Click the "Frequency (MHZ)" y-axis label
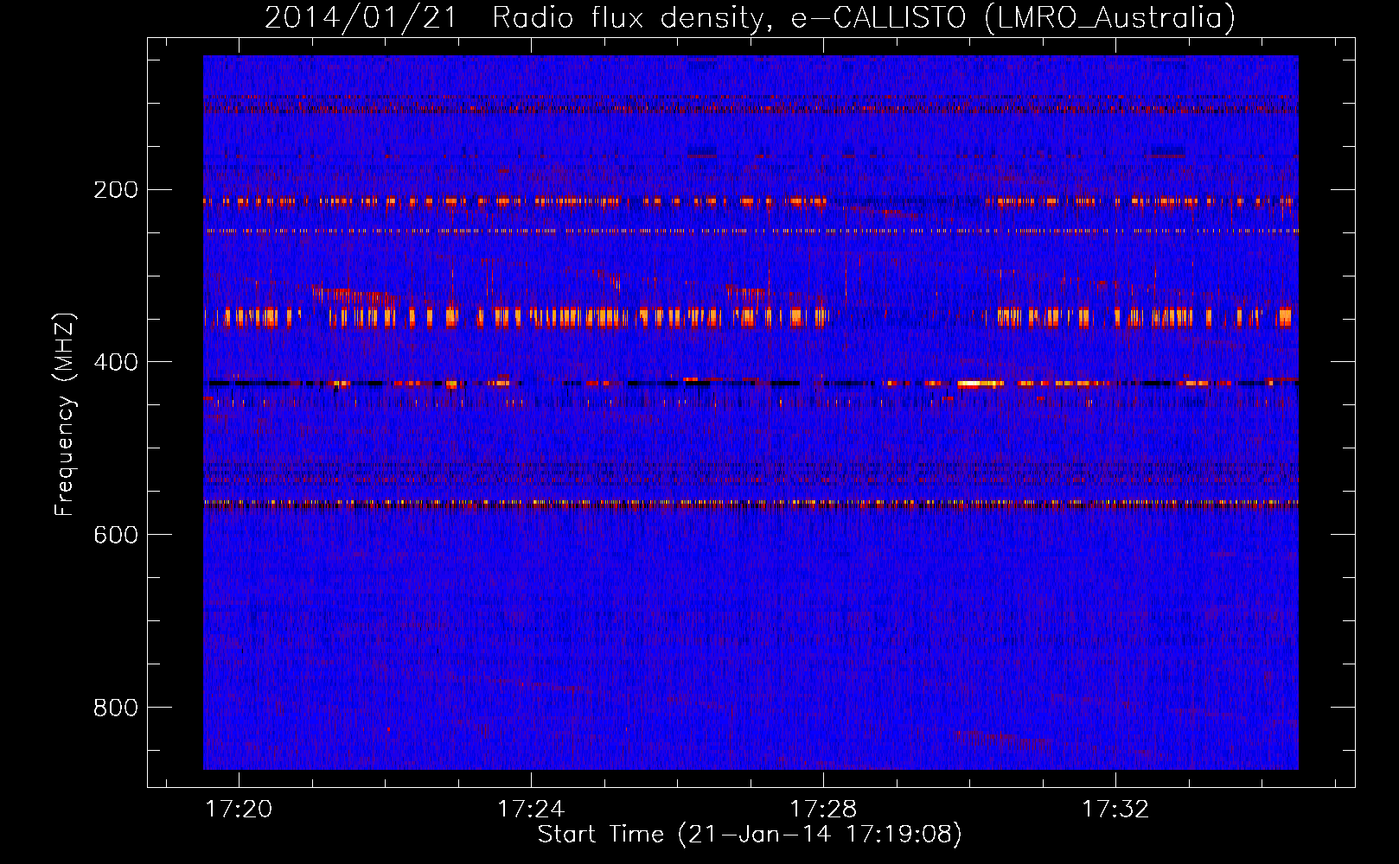Viewport: 1399px width, 864px height. pyautogui.click(x=65, y=414)
